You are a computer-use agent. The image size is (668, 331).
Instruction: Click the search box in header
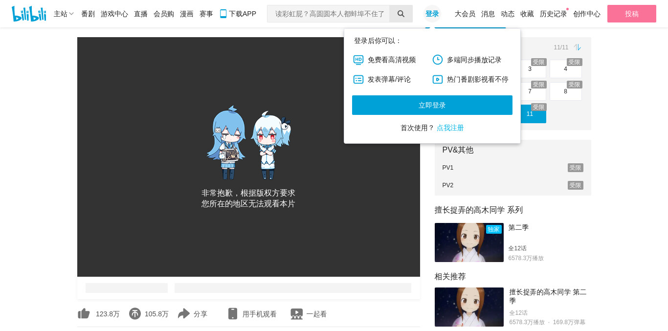click(328, 14)
